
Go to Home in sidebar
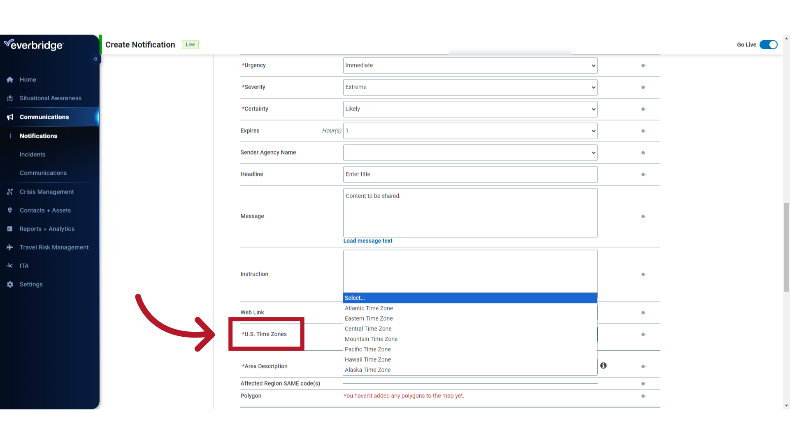click(28, 80)
